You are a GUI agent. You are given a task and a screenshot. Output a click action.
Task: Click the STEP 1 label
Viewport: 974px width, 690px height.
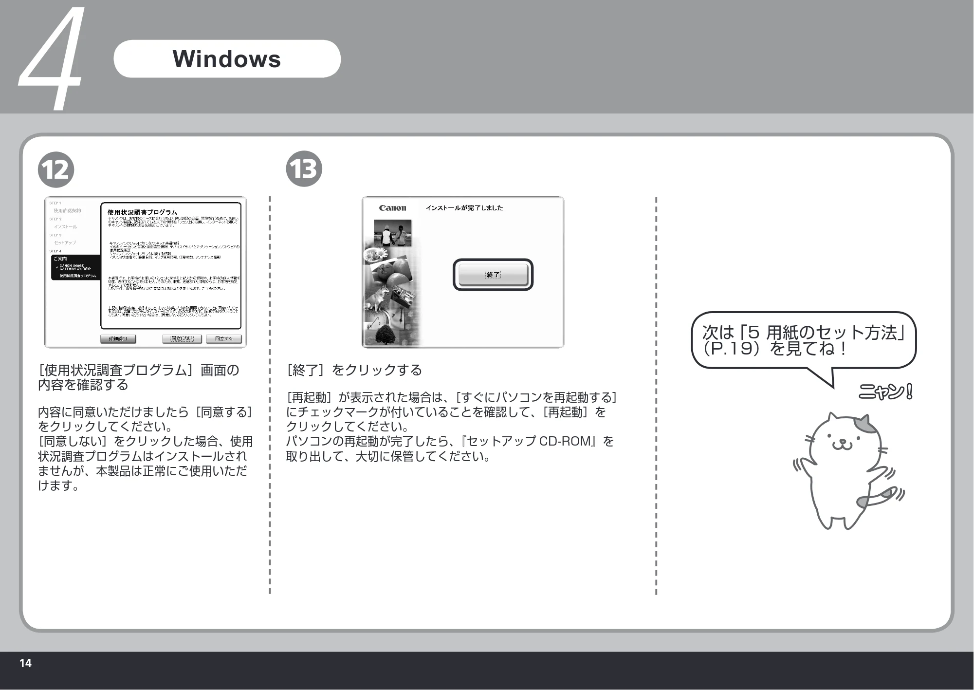(55, 203)
